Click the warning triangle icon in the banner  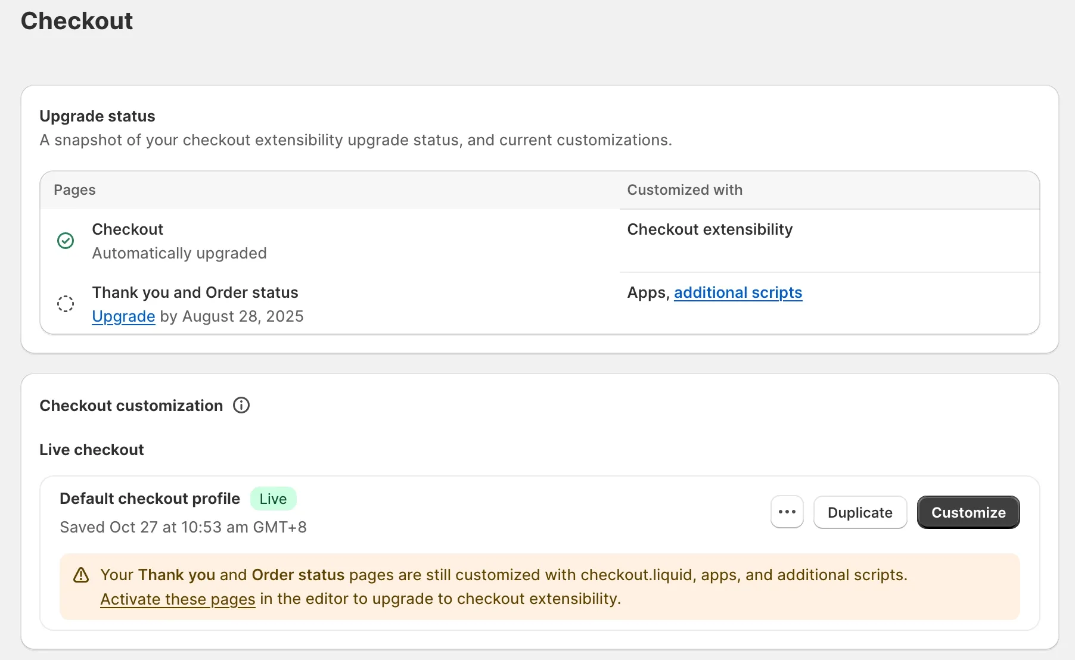click(81, 575)
